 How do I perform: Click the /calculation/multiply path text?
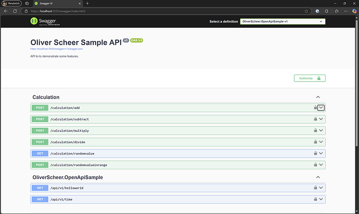point(69,130)
